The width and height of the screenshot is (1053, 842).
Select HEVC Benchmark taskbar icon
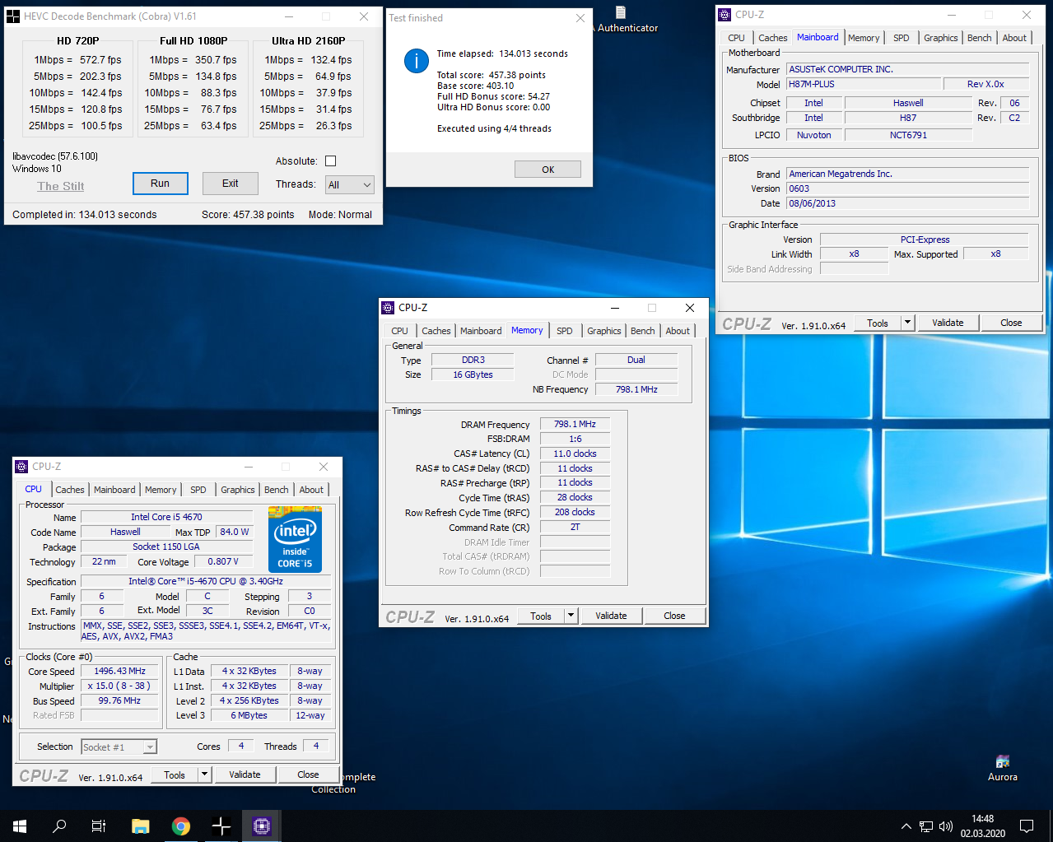(x=221, y=826)
